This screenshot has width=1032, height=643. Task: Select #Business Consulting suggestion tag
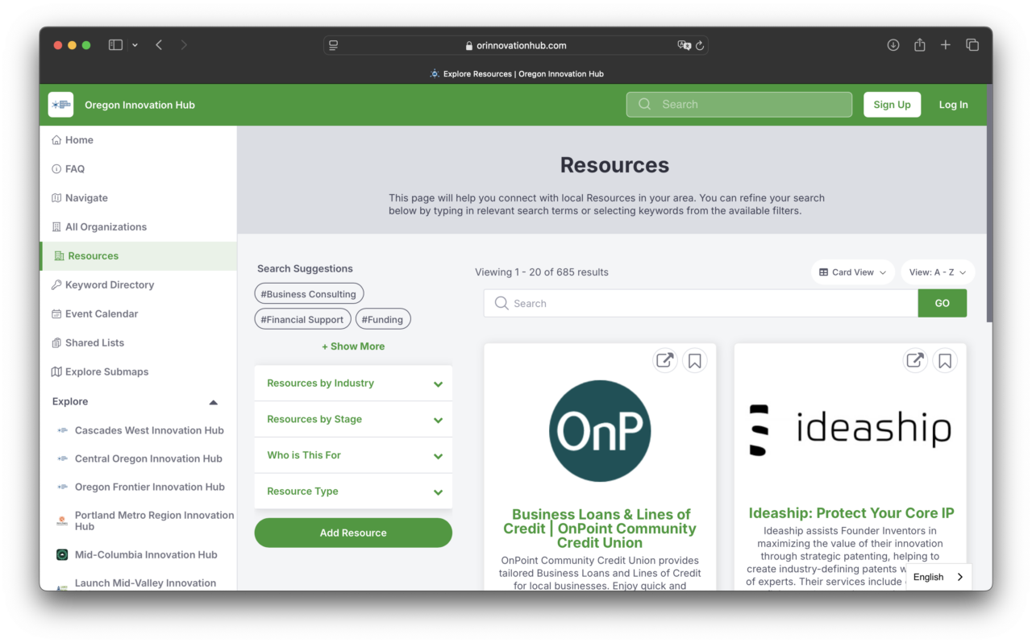click(x=309, y=294)
